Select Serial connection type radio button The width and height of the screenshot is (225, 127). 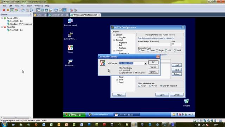[175, 50]
